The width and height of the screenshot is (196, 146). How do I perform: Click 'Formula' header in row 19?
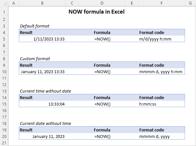(x=102, y=130)
